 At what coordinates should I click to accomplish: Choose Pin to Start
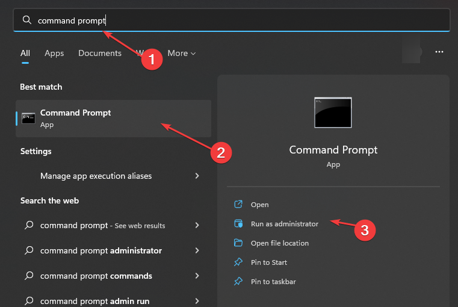pos(269,262)
